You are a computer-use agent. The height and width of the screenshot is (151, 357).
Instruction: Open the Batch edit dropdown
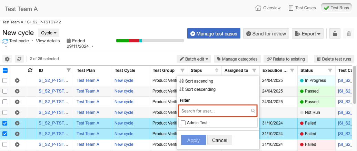click(194, 59)
